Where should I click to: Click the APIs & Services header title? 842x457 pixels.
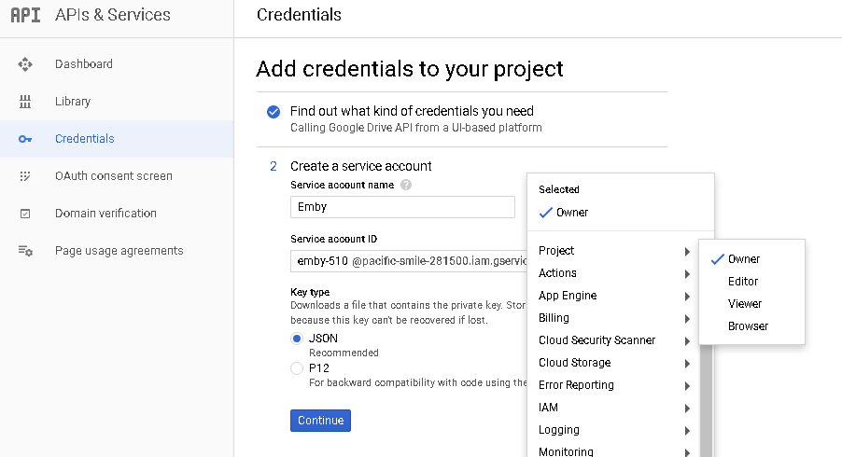pos(113,15)
